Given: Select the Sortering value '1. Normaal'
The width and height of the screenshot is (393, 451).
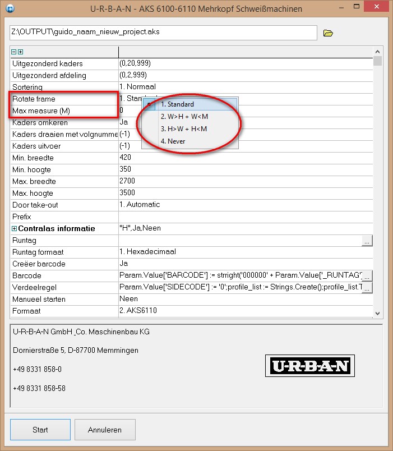Looking at the screenshot, I should pos(137,87).
